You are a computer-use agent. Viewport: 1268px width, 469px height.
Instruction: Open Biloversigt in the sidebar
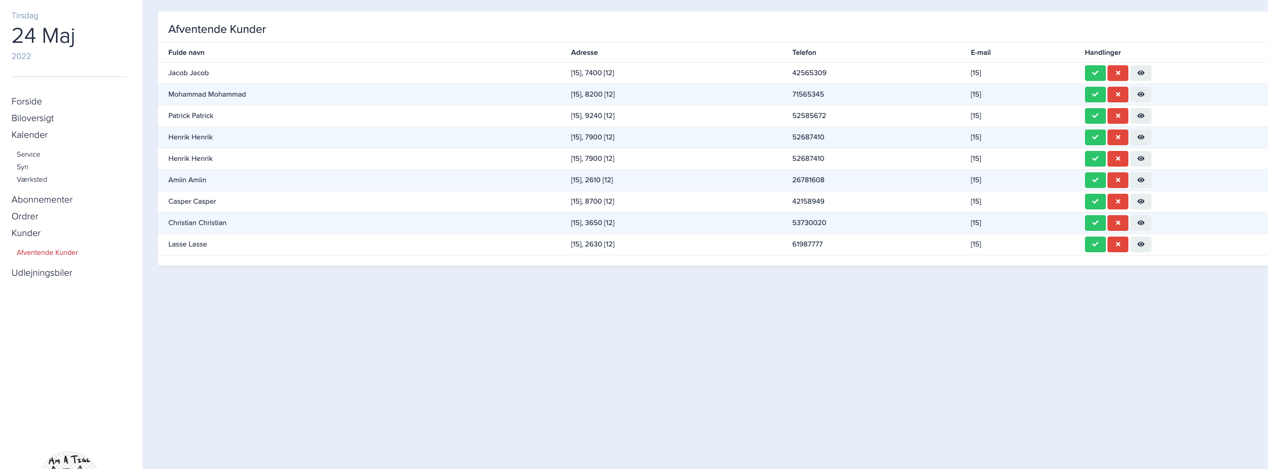[32, 118]
